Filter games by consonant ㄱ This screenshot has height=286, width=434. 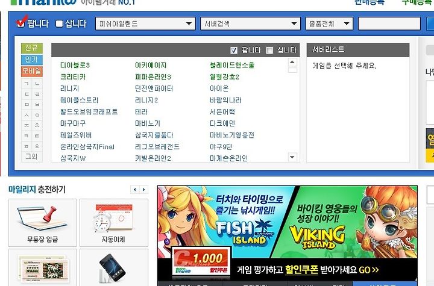[x=27, y=84]
